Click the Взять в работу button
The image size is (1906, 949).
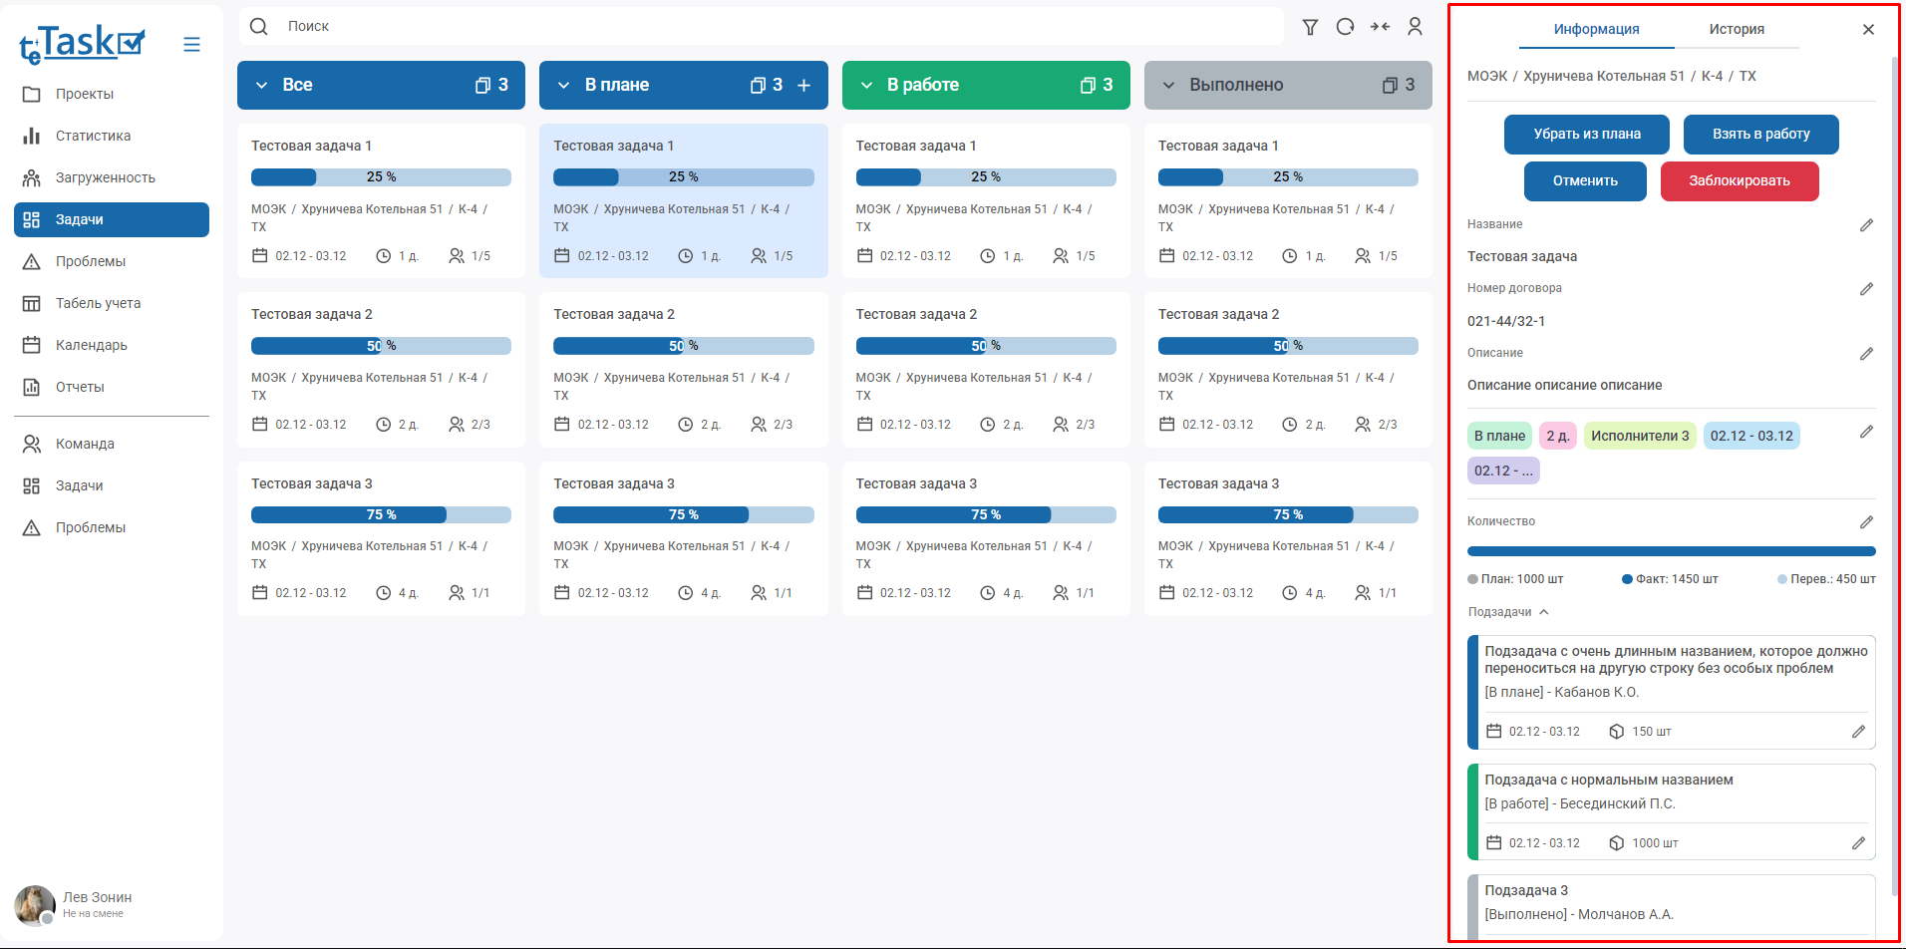(1760, 135)
